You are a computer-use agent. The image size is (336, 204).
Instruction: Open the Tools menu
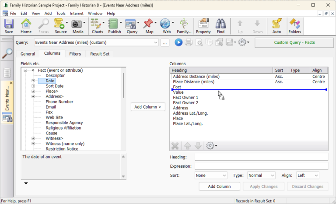pyautogui.click(x=61, y=13)
